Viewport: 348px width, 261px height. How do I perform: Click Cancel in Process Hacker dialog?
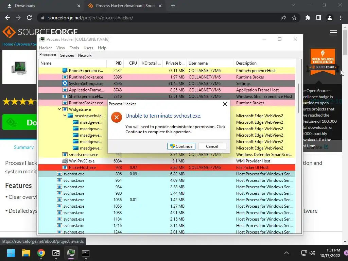(212, 146)
